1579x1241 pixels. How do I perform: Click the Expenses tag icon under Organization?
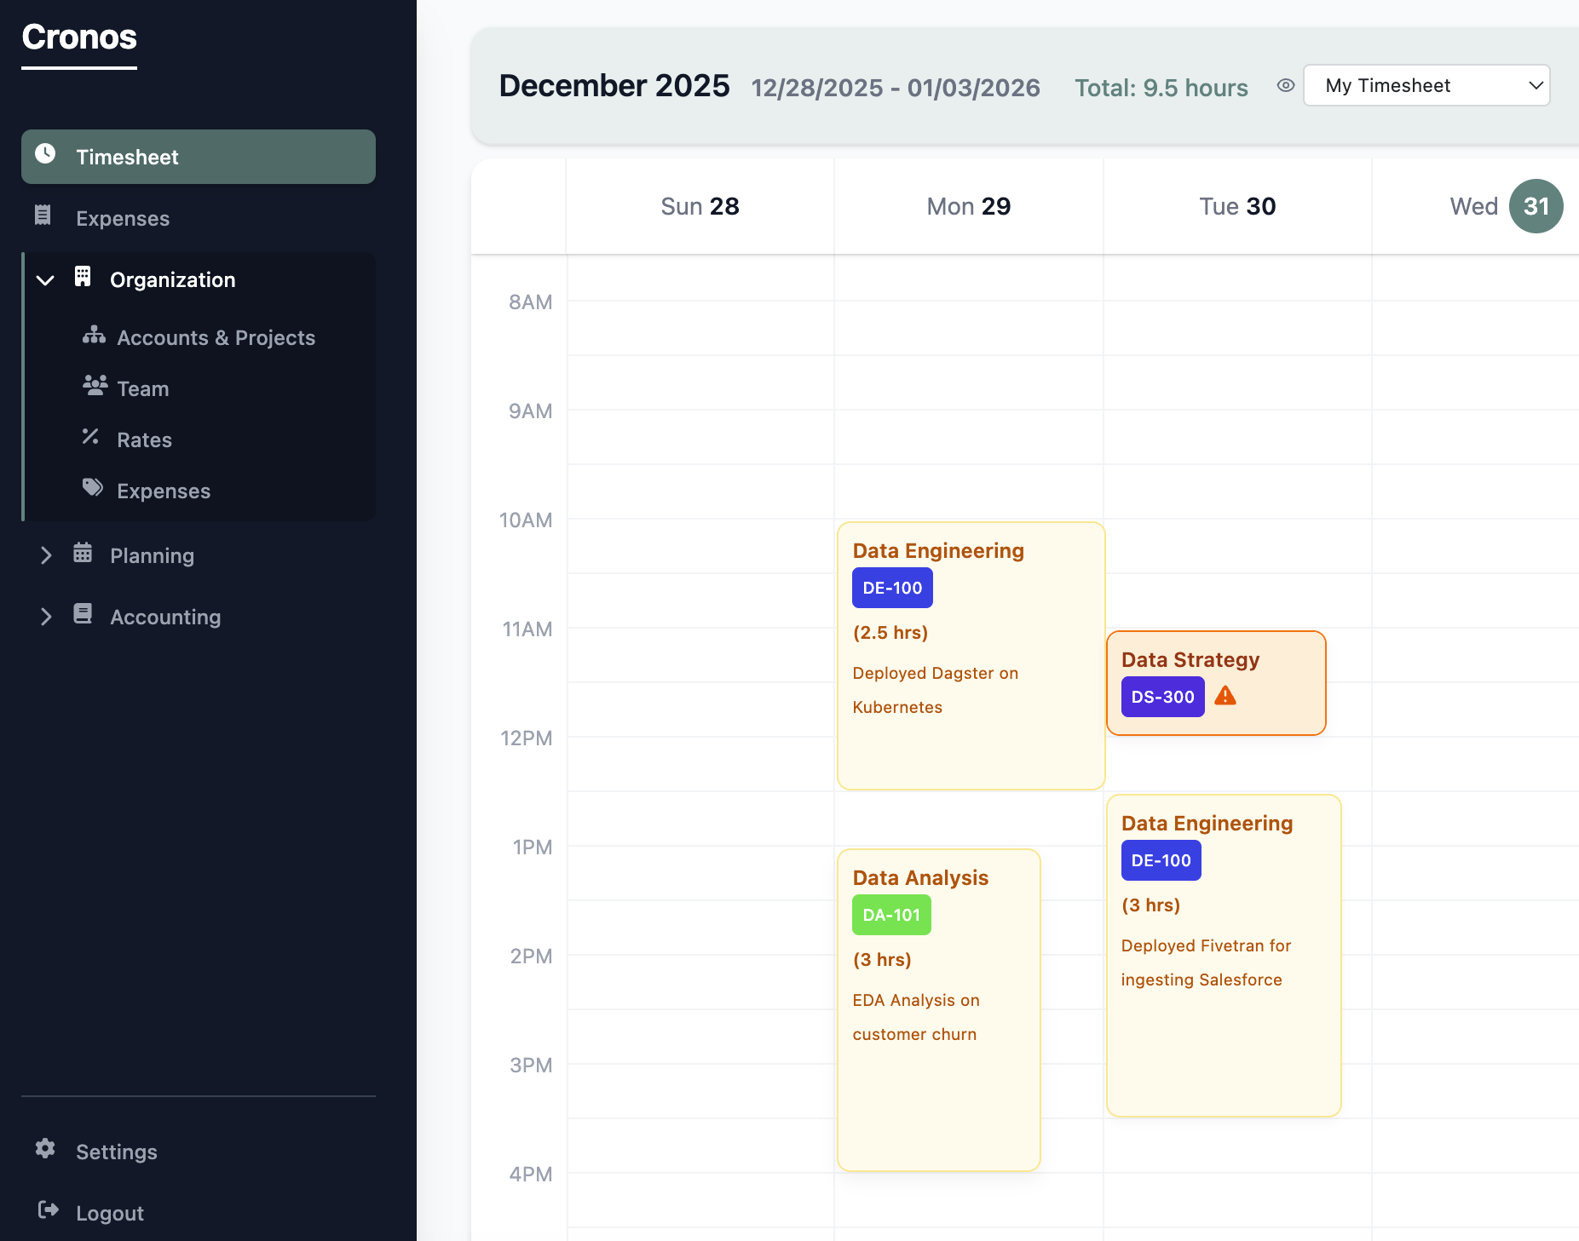click(x=94, y=489)
